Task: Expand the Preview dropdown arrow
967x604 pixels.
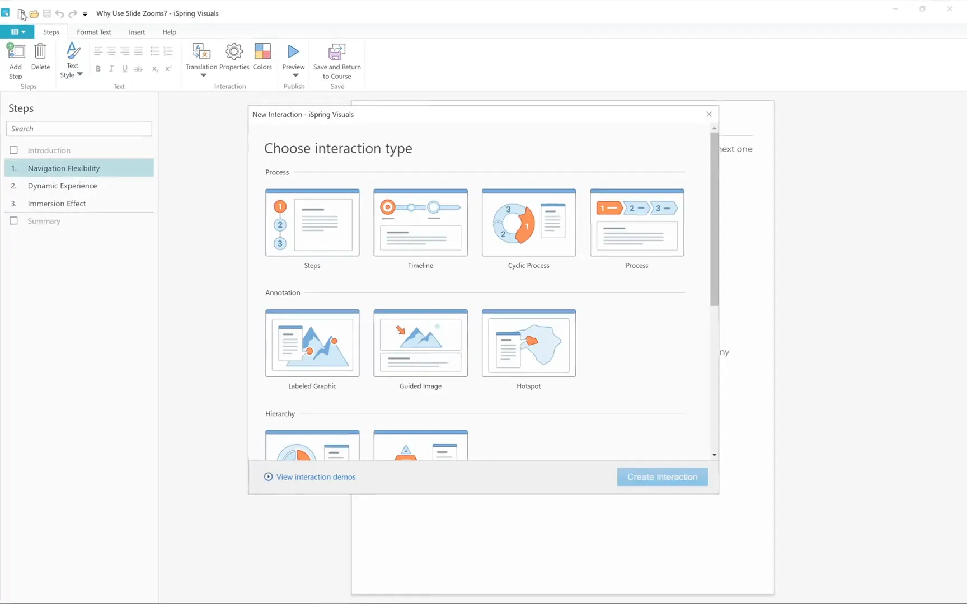Action: pyautogui.click(x=295, y=75)
